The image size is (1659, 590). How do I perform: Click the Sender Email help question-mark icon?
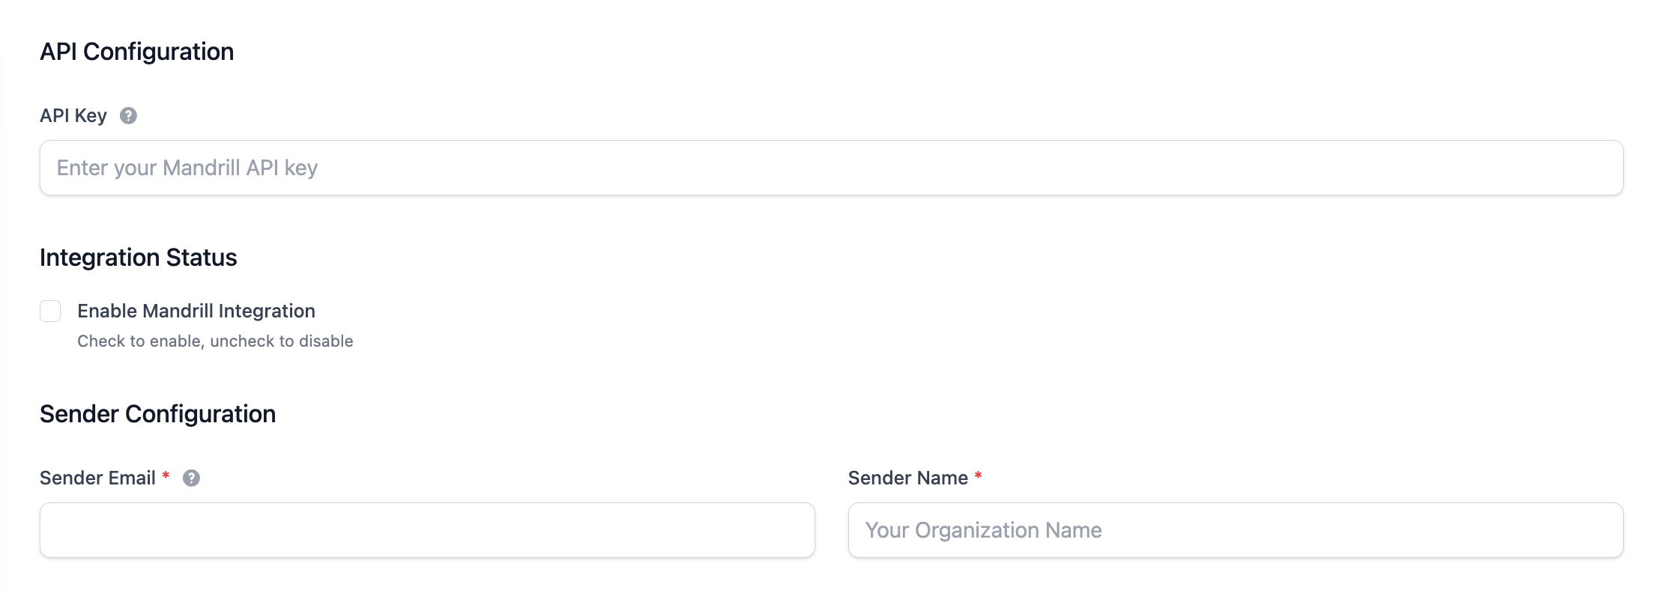tap(191, 478)
